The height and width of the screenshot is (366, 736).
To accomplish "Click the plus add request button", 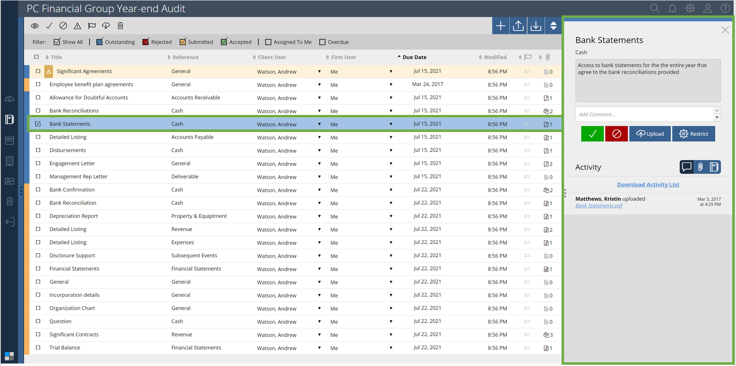I will [500, 26].
